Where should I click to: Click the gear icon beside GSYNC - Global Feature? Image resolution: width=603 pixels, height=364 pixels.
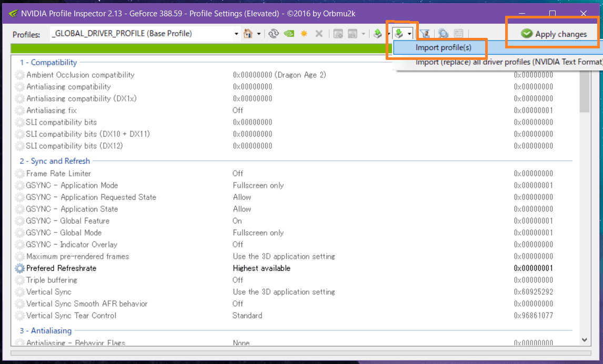point(19,221)
